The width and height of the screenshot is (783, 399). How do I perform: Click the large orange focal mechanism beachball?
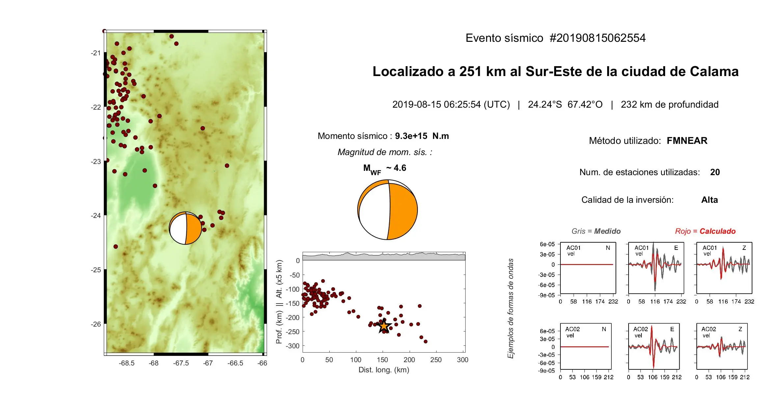tap(388, 210)
